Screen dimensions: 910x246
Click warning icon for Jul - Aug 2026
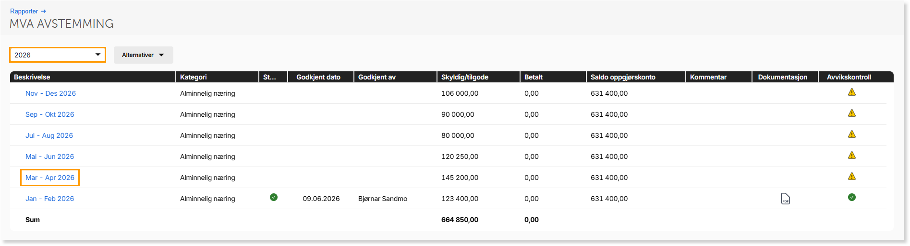click(x=851, y=134)
